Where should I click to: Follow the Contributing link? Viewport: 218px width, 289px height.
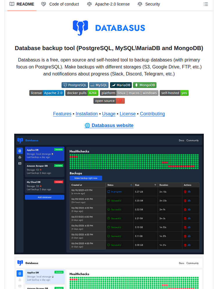[152, 114]
